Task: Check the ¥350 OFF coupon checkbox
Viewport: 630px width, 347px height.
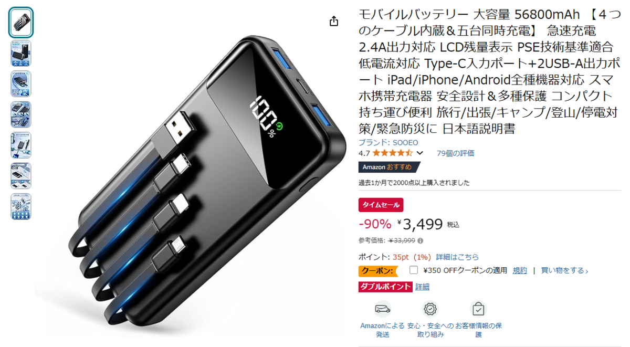Action: pyautogui.click(x=414, y=270)
